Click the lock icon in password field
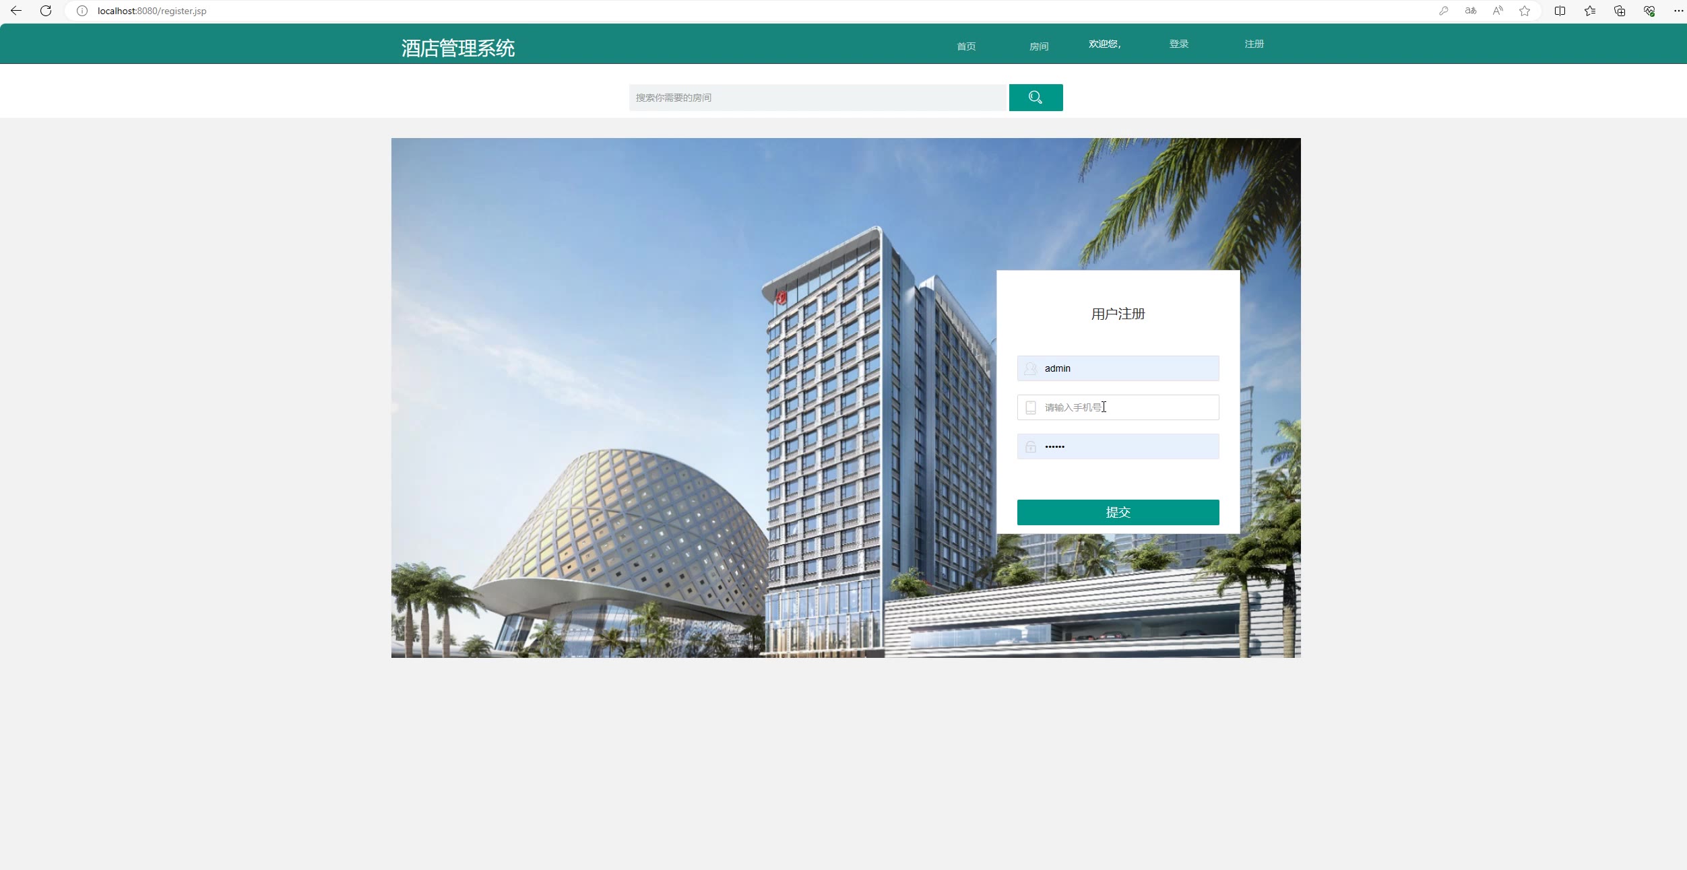Viewport: 1687px width, 870px height. tap(1031, 446)
